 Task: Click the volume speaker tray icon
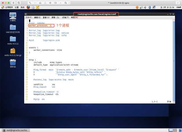click(145, 8)
